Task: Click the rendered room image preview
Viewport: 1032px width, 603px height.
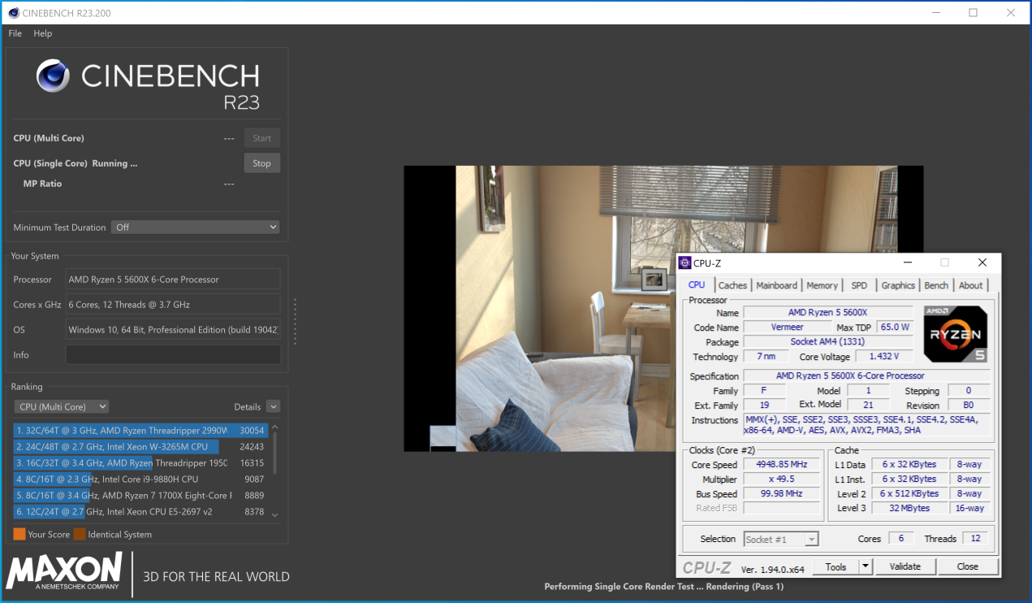Action: (x=663, y=308)
